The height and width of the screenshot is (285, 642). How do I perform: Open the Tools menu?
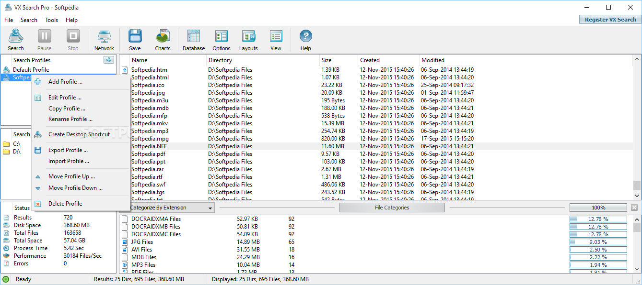point(51,20)
